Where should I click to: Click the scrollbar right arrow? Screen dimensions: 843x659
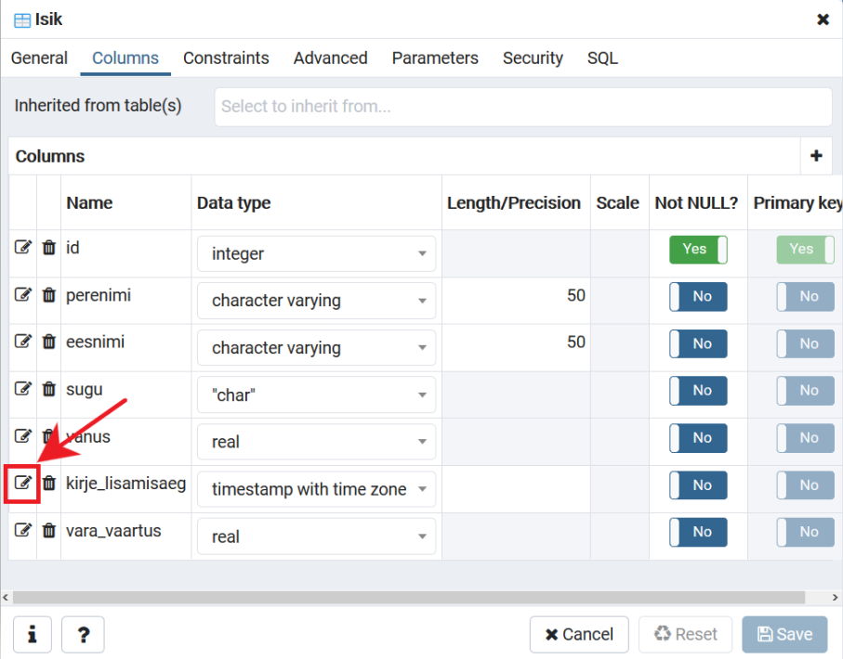[x=835, y=597]
